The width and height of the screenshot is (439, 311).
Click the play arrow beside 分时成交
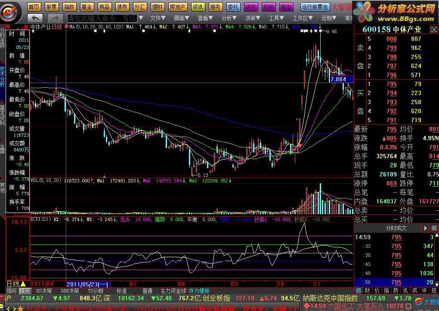pos(425,228)
